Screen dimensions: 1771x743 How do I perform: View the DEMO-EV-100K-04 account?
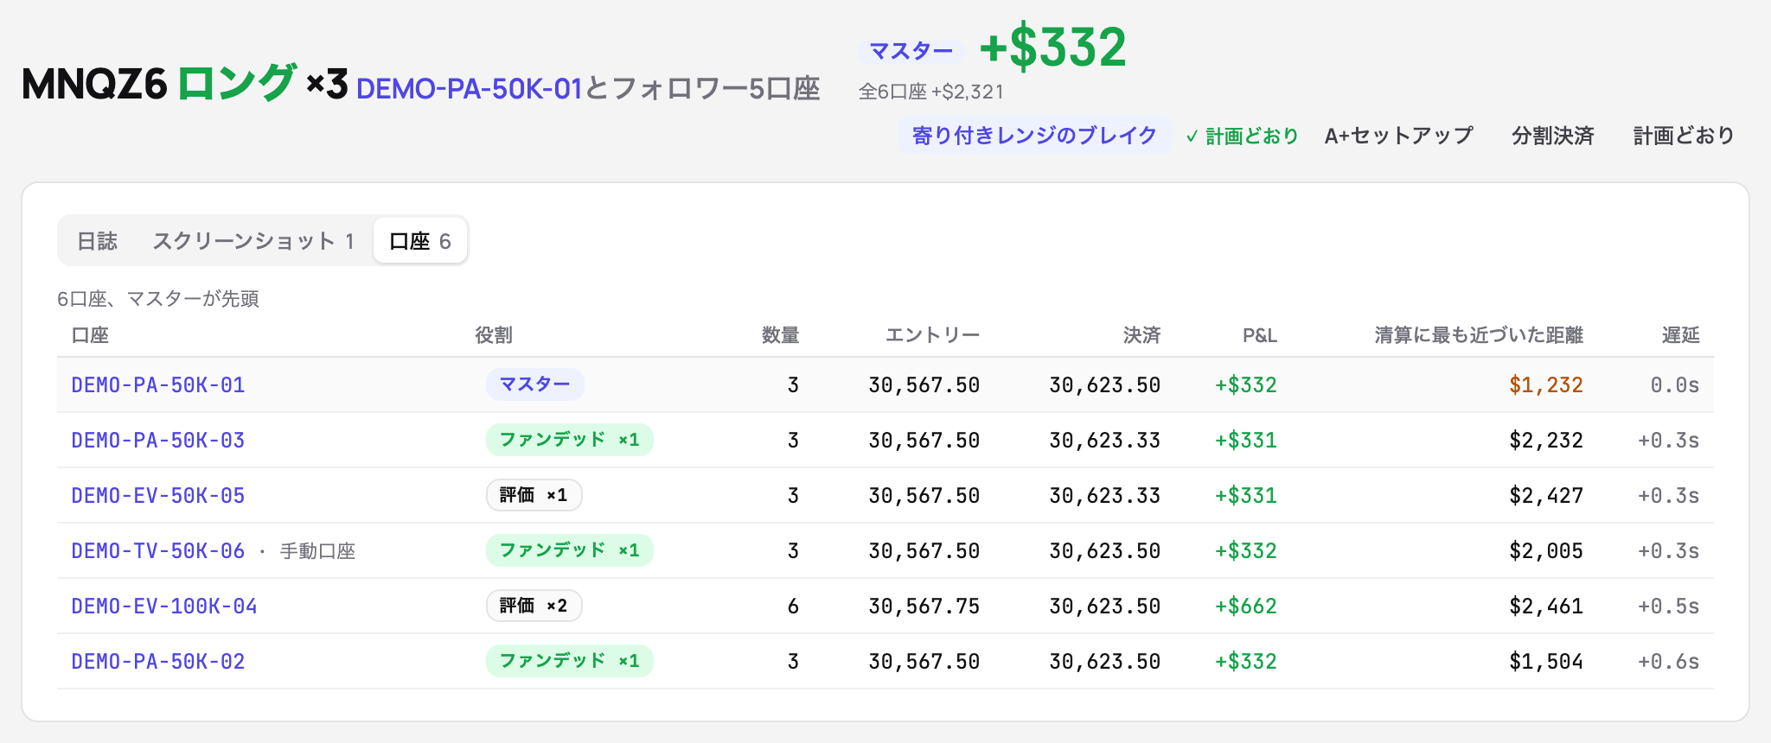tap(164, 606)
